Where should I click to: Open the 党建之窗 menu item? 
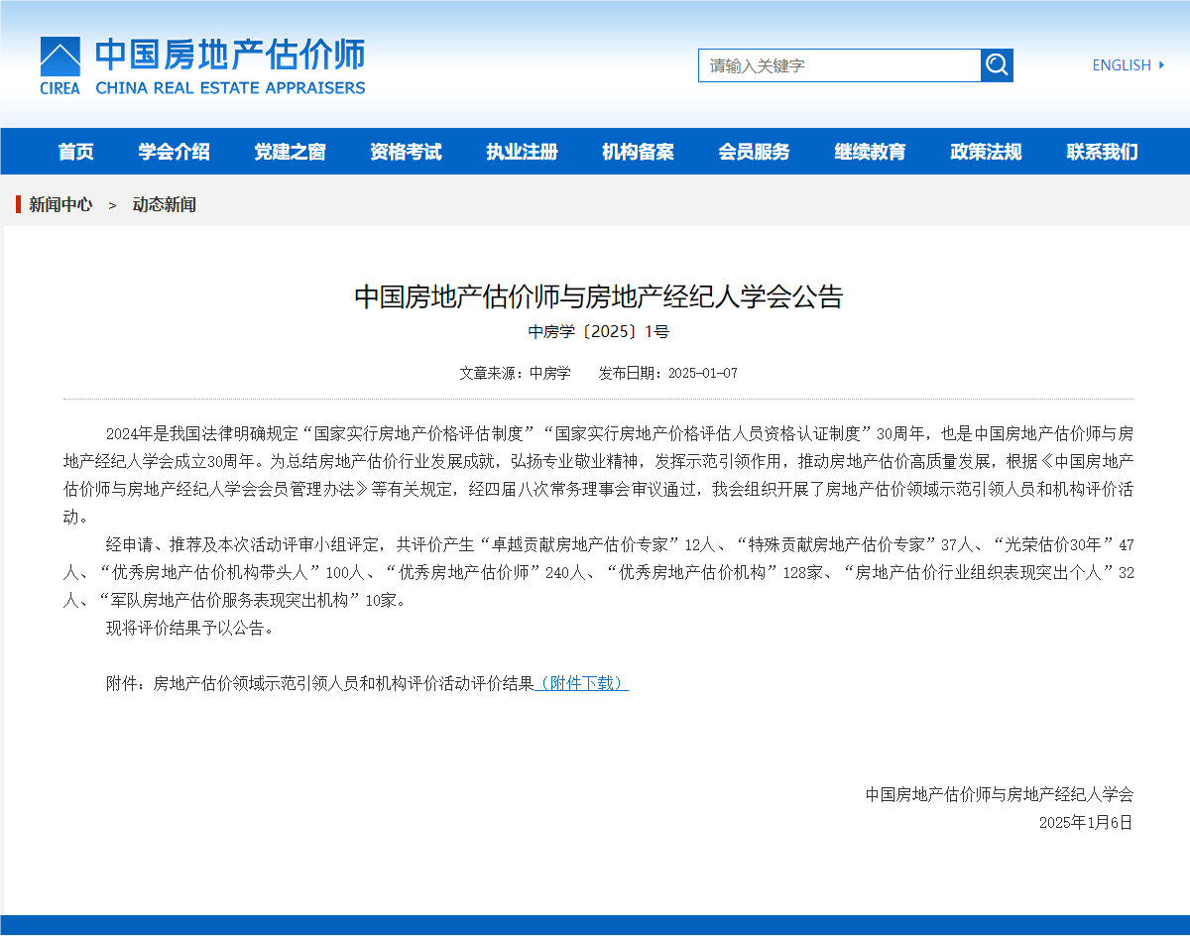coord(290,152)
